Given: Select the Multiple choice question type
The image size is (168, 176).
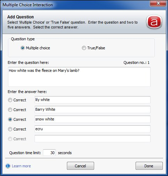Looking at the screenshot, I should click(23, 48).
